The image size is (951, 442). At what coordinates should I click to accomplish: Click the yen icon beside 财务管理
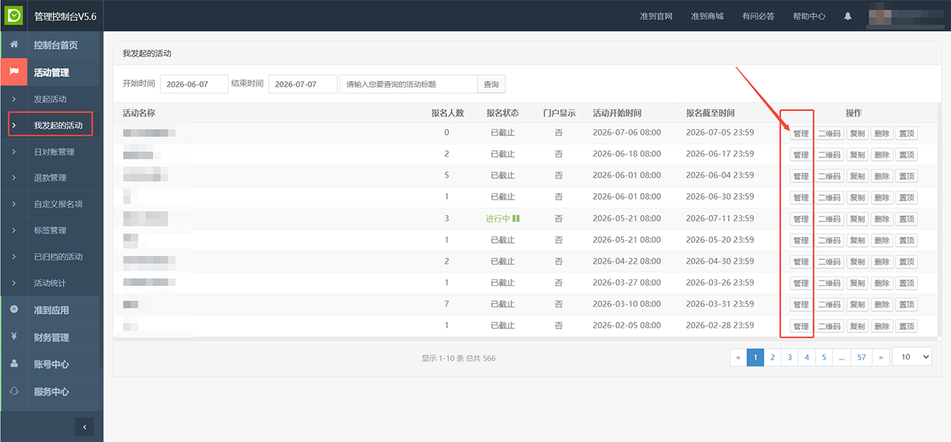pos(14,337)
